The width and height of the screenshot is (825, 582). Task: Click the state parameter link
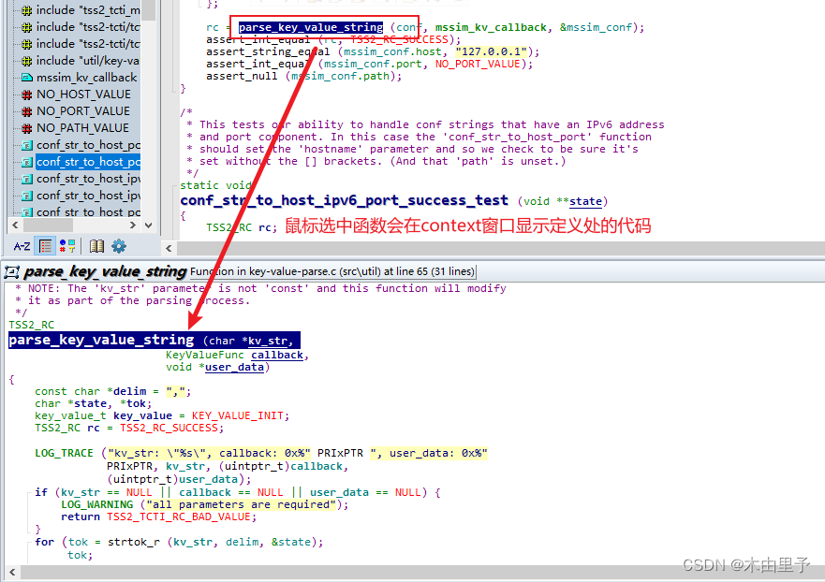click(x=585, y=199)
